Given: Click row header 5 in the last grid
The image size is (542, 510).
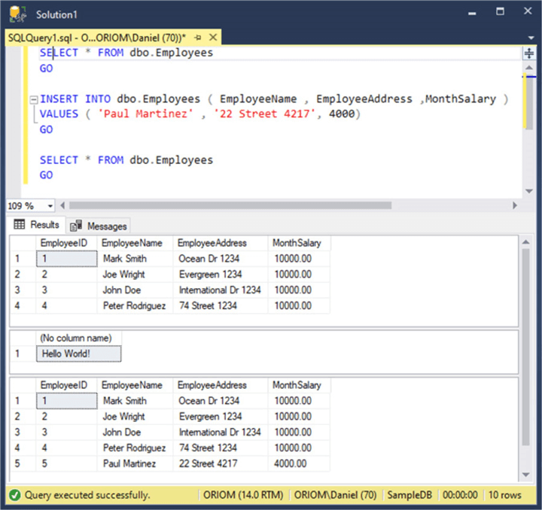Looking at the screenshot, I should 17,464.
